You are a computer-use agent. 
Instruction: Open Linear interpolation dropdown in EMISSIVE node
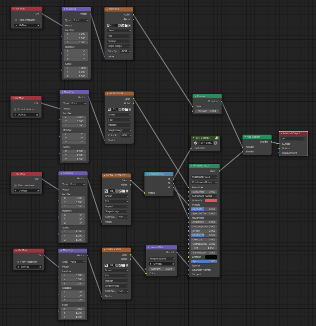pyautogui.click(x=119, y=31)
